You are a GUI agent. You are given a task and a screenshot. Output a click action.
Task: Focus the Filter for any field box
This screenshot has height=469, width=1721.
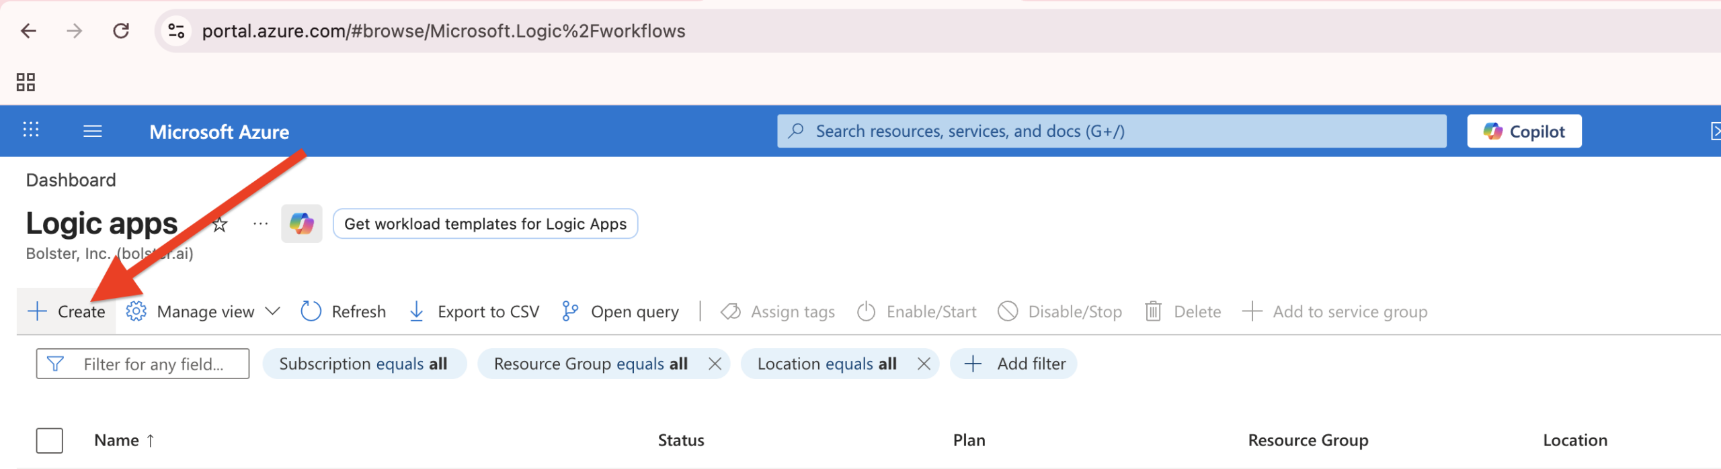pyautogui.click(x=153, y=364)
